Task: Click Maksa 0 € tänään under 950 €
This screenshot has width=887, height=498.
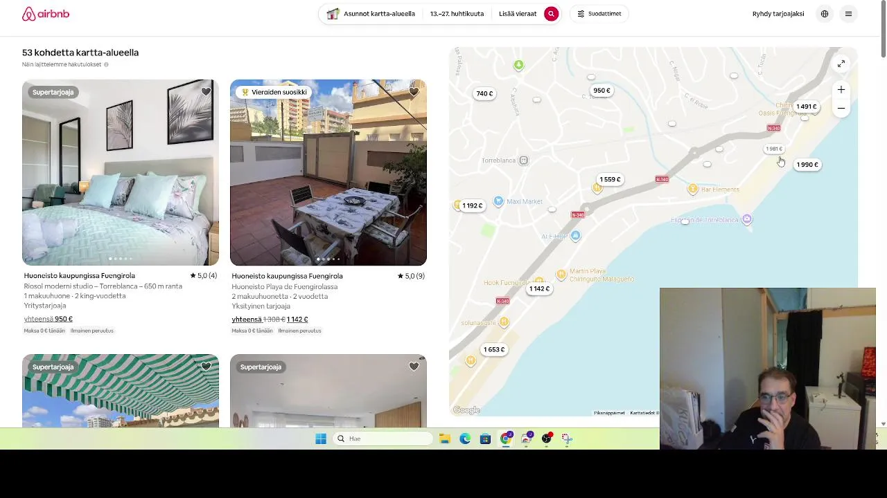Action: (x=44, y=331)
